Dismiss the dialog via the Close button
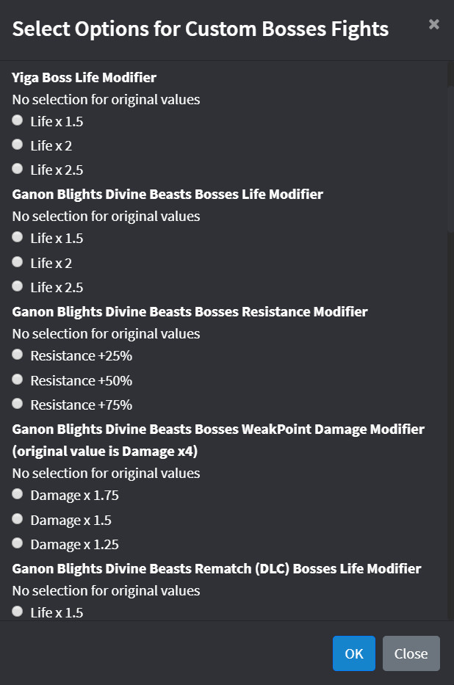 411,653
